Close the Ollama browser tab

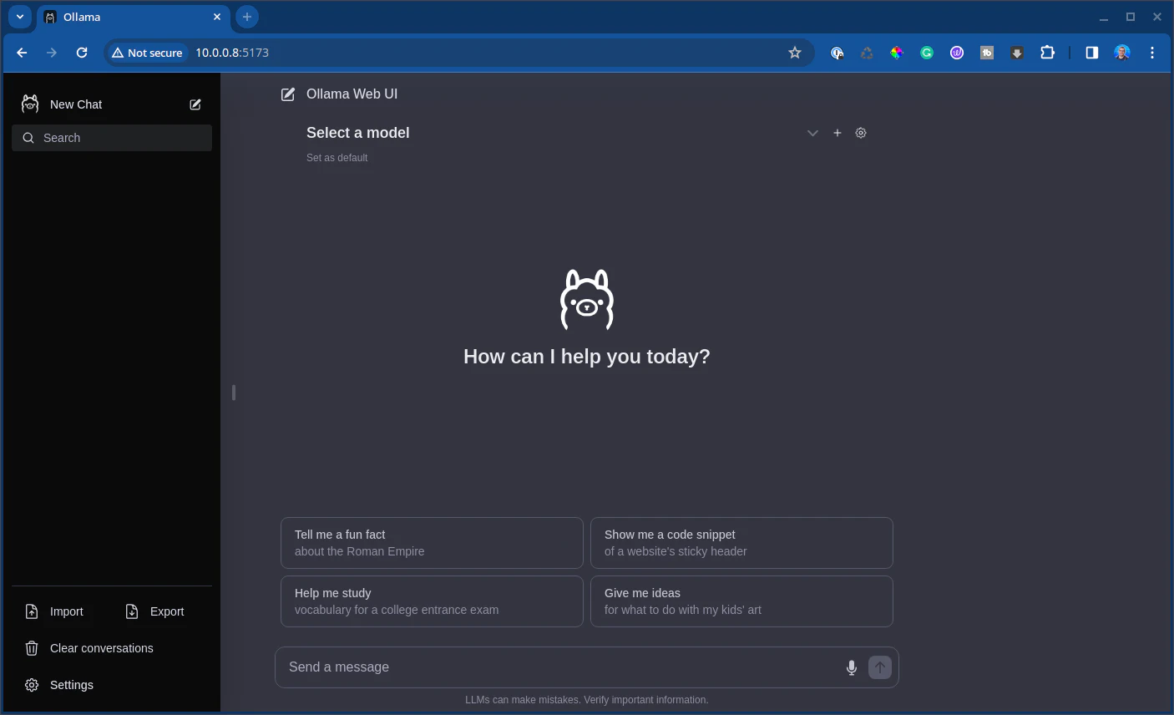(217, 17)
